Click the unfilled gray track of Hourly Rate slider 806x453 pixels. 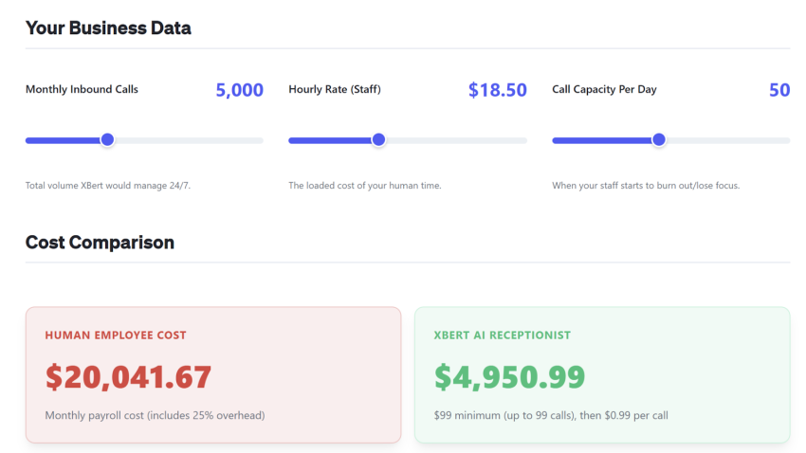pos(455,140)
